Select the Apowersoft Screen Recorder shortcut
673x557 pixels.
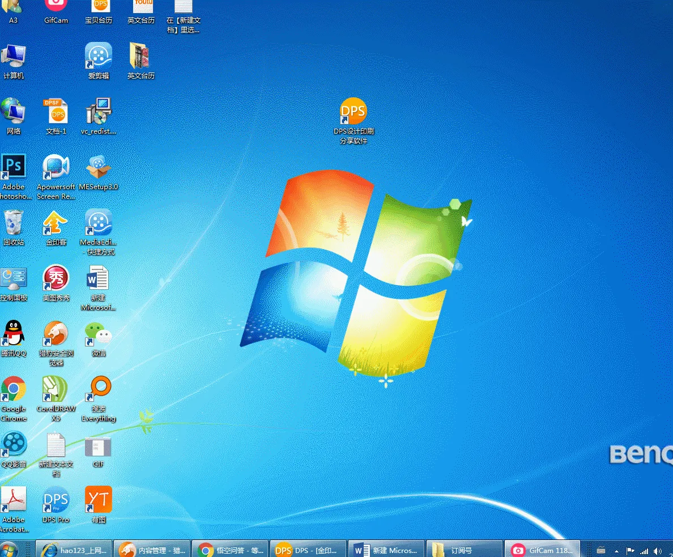[56, 177]
